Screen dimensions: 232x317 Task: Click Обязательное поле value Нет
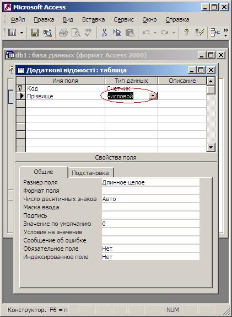pos(150,249)
